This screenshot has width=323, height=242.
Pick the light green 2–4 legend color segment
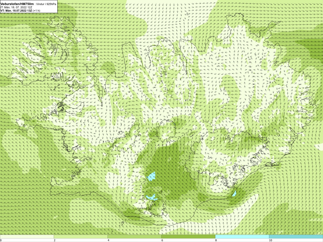[81, 237]
